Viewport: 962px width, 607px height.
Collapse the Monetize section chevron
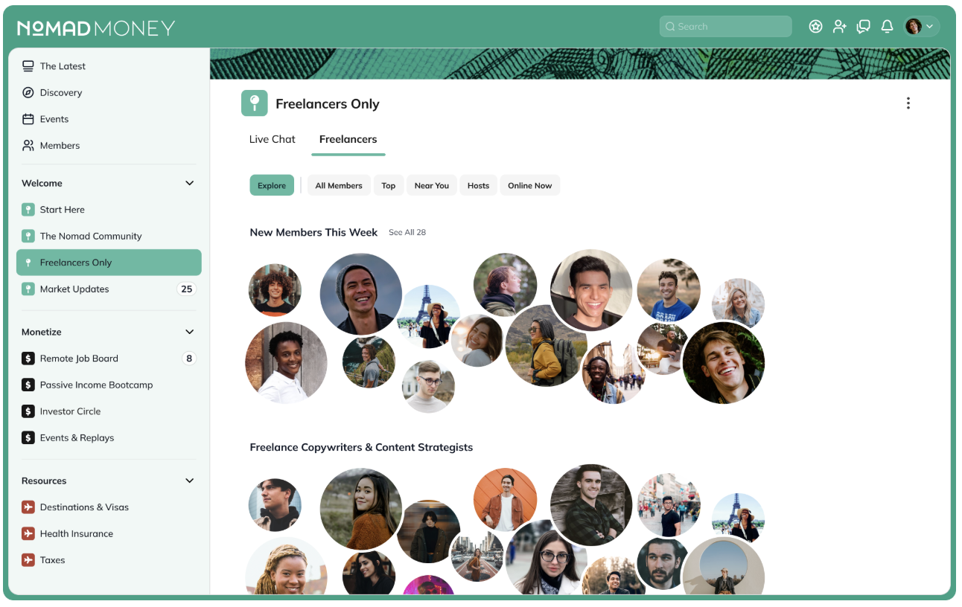pos(189,332)
